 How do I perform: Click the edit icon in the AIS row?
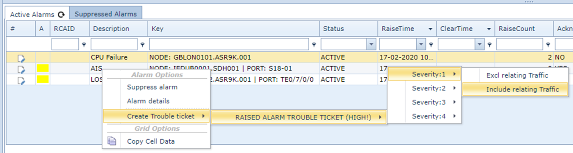(21, 69)
